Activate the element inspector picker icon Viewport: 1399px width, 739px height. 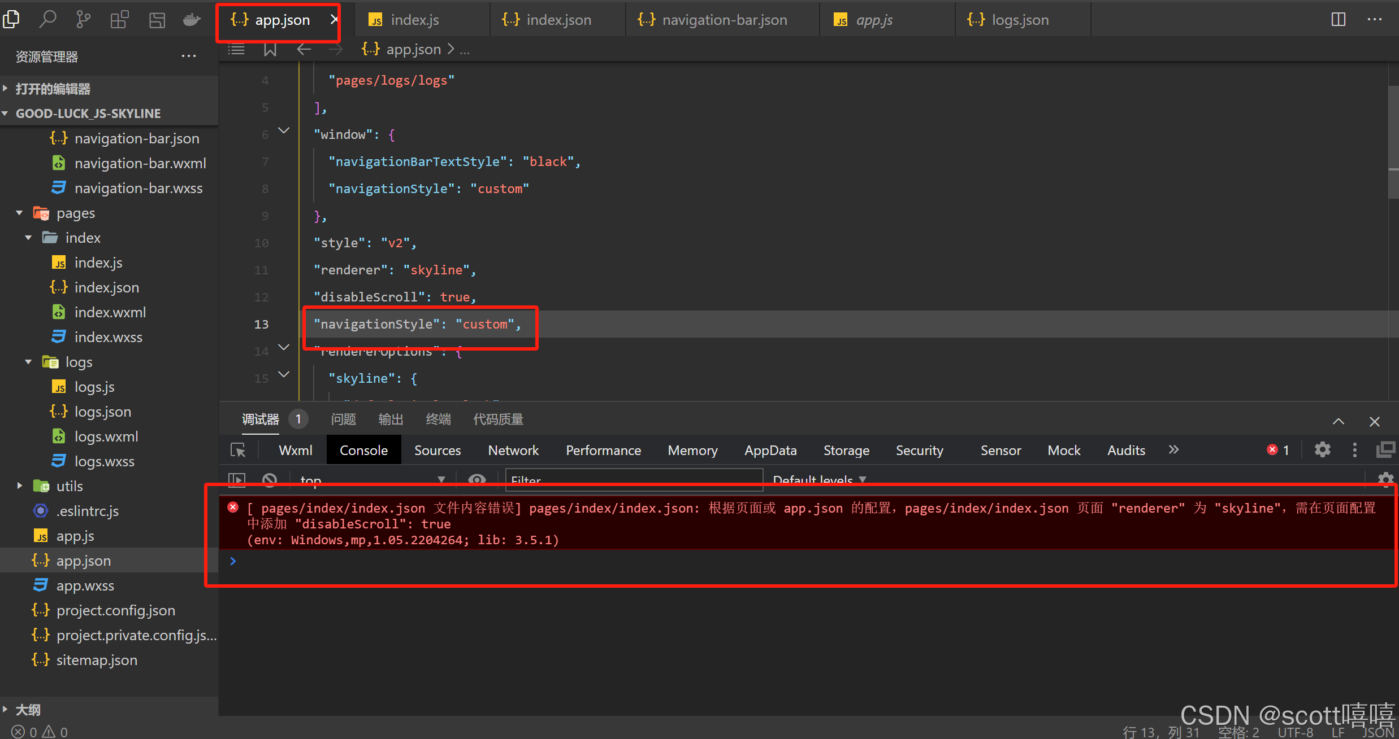point(238,450)
